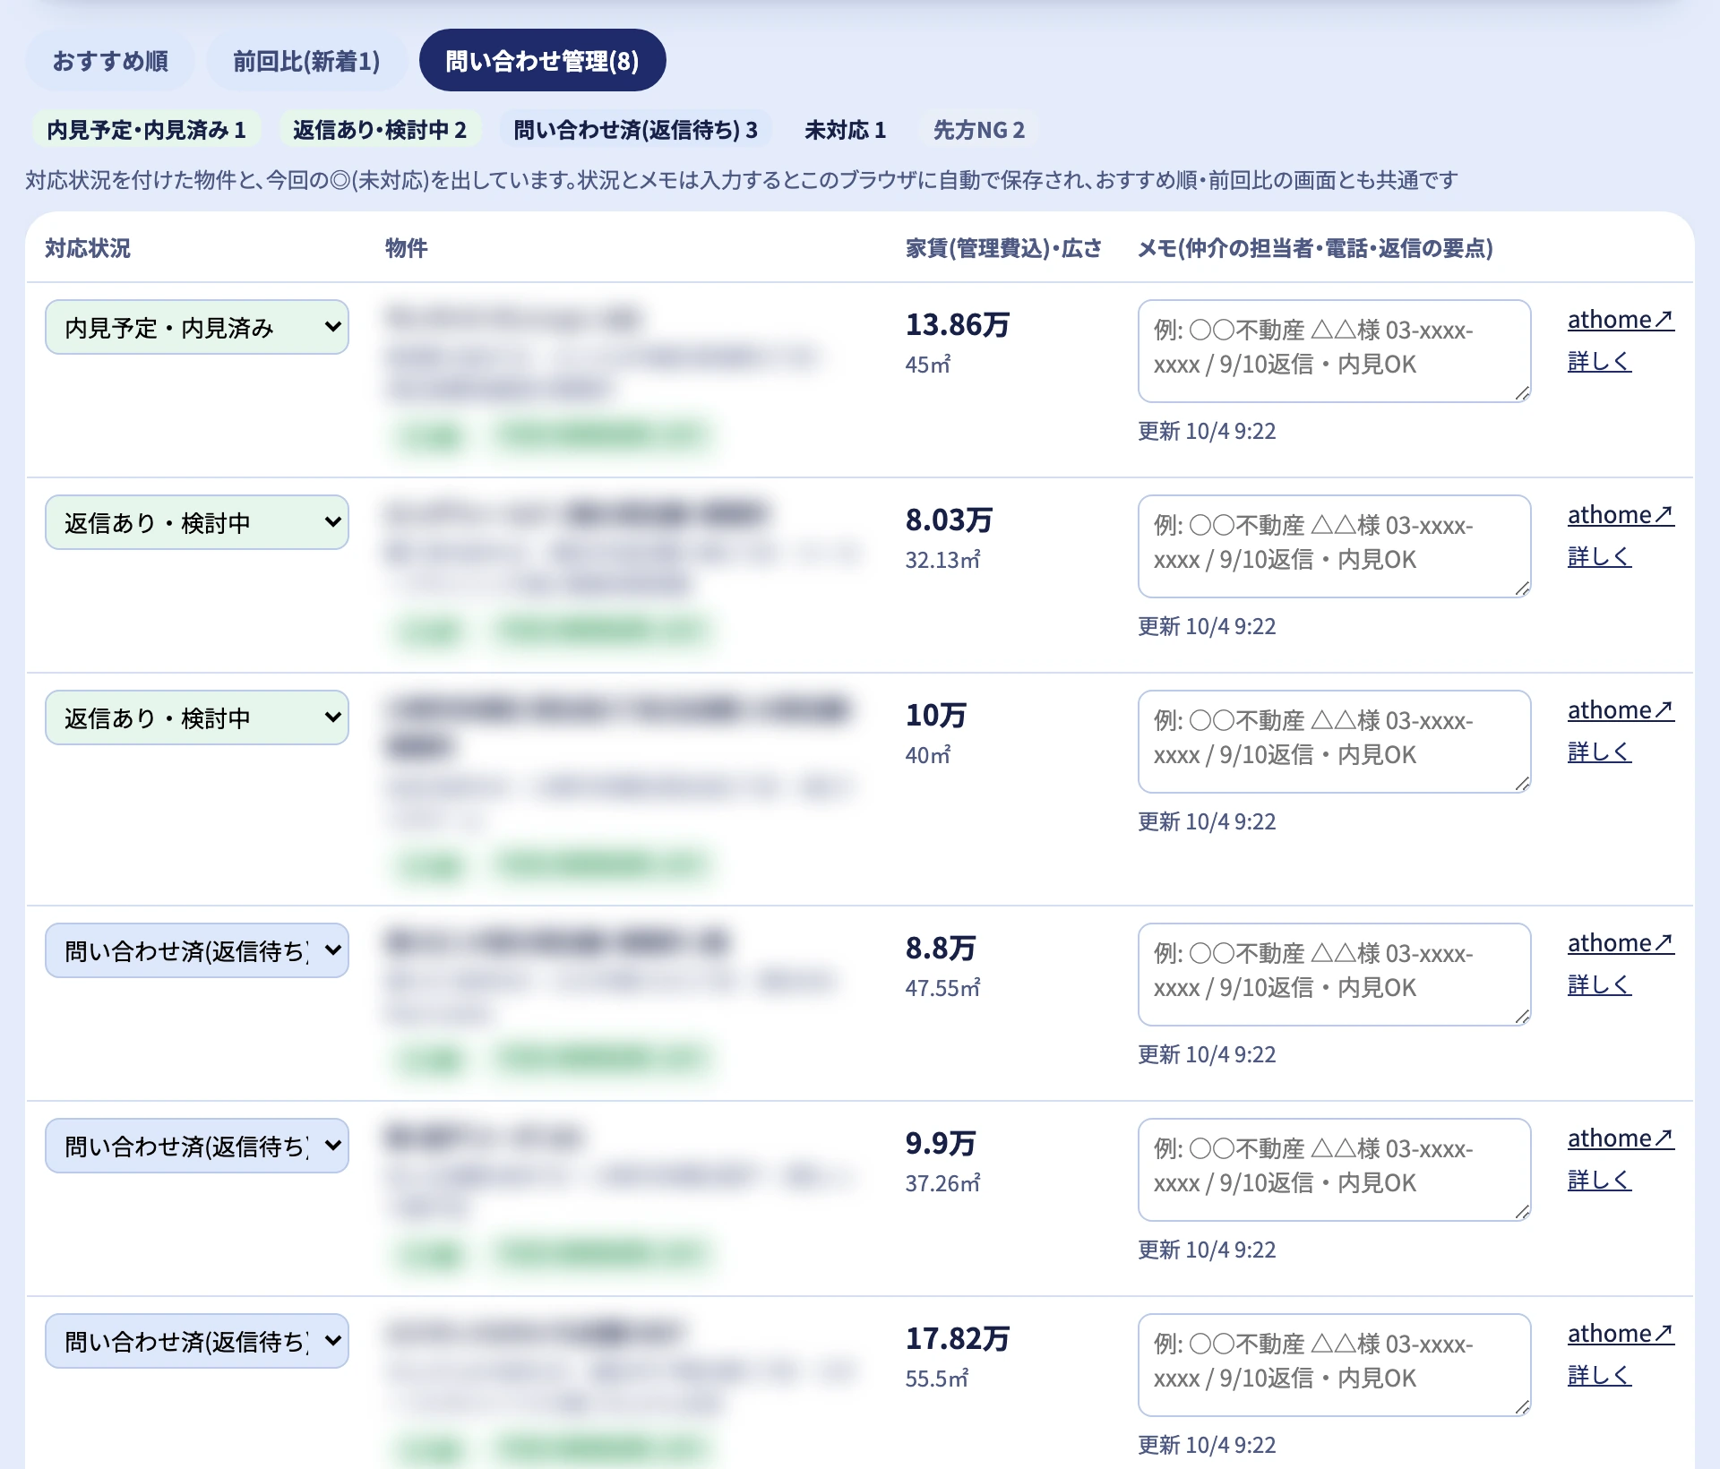Click the 13.86万 rent value
Screen dimensions: 1720x1469
(958, 324)
